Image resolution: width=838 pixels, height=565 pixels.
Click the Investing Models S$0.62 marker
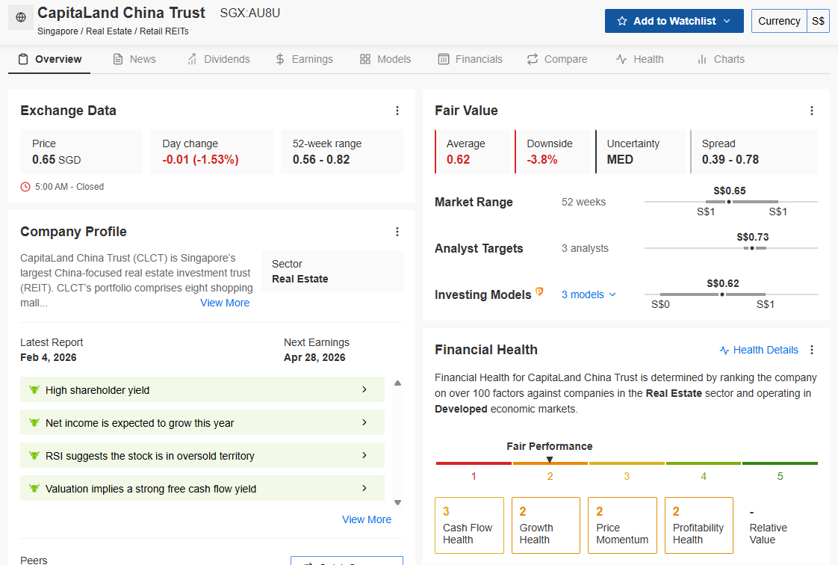click(722, 294)
